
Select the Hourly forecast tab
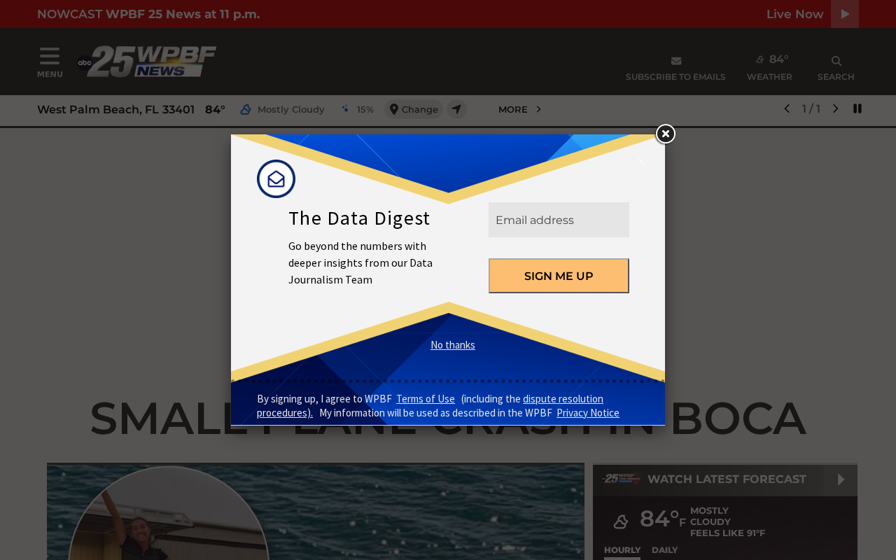622,551
